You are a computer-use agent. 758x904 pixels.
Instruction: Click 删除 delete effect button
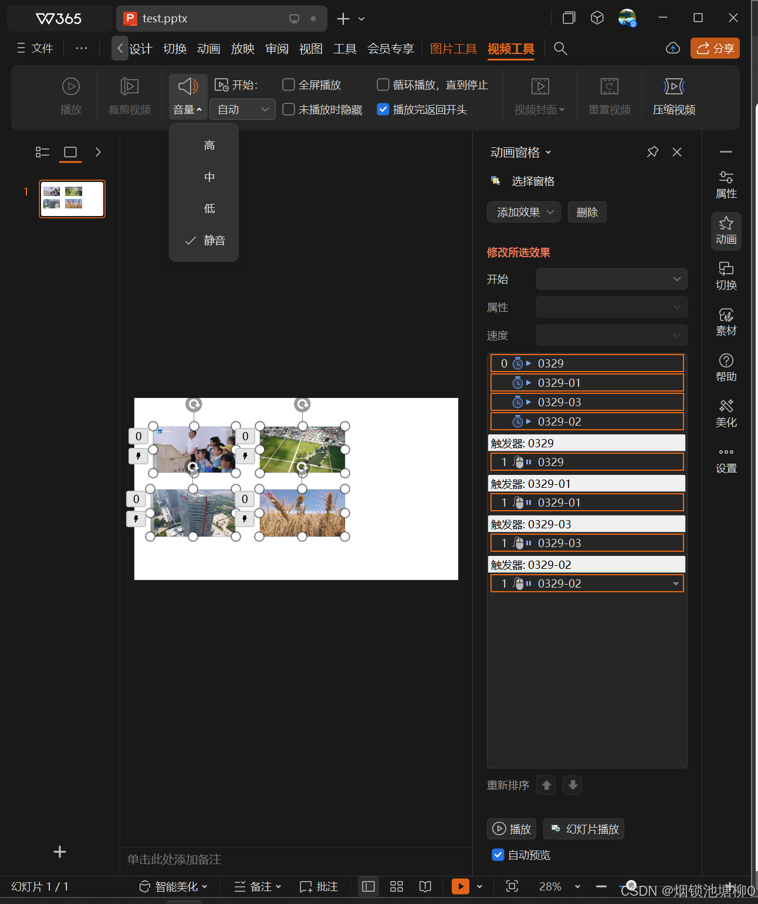point(587,212)
